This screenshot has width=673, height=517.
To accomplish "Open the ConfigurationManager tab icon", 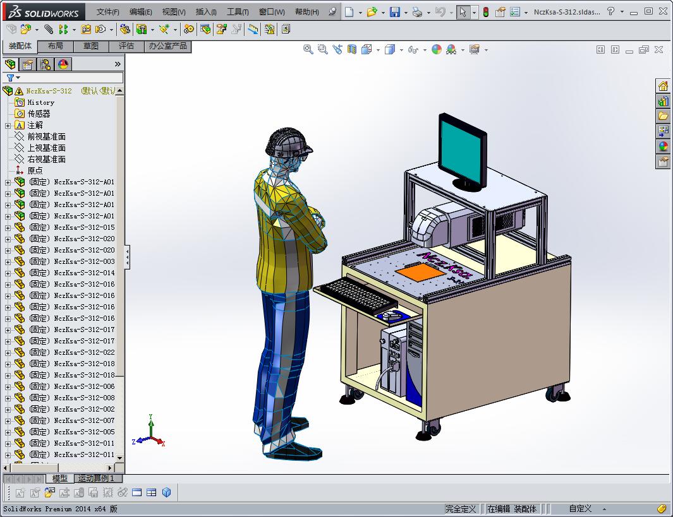I will pyautogui.click(x=45, y=64).
